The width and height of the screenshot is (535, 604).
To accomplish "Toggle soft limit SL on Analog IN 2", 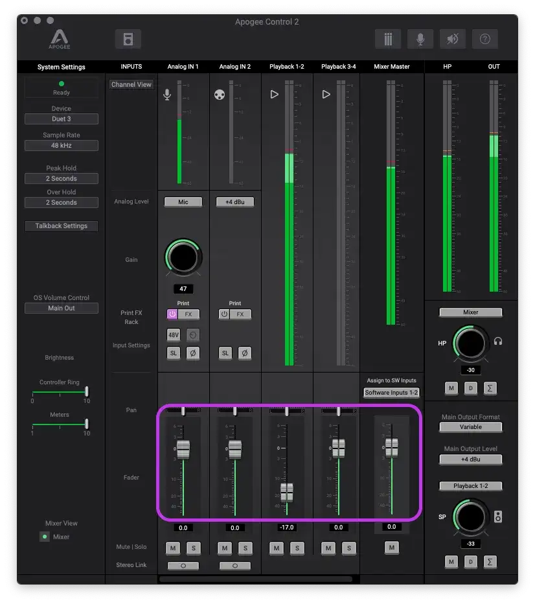I will 225,353.
